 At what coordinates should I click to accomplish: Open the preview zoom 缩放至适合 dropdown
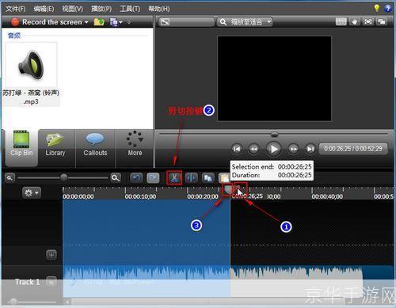pos(245,22)
